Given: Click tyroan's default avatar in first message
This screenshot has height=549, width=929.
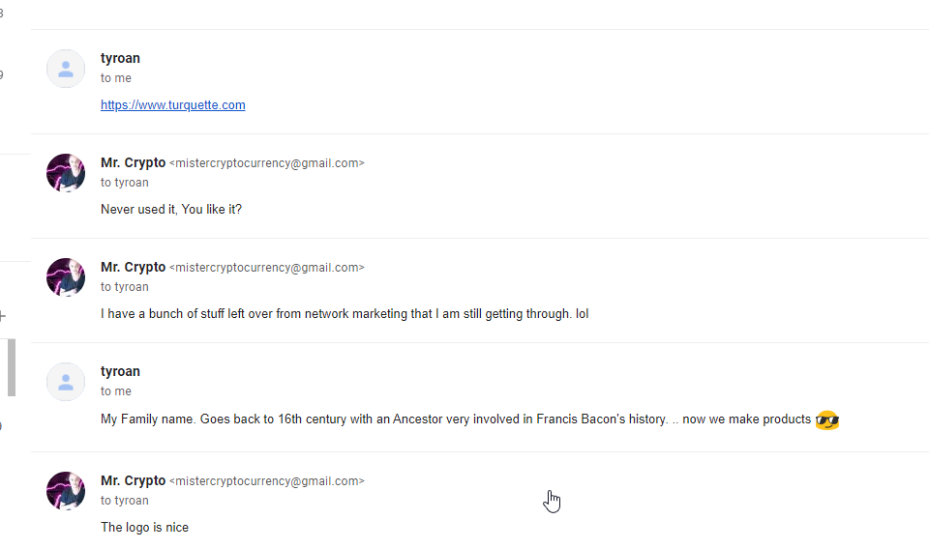Looking at the screenshot, I should 66,69.
